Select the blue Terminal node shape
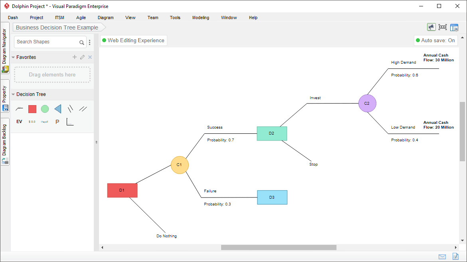467x262 pixels. [x=57, y=109]
